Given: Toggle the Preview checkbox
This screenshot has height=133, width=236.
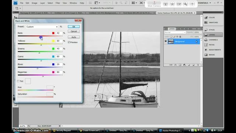Looking at the screenshot, I should [69, 42].
